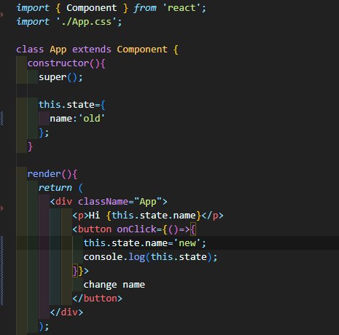This screenshot has height=335, width=339.
Task: Click the 'super' call
Action: (52, 77)
